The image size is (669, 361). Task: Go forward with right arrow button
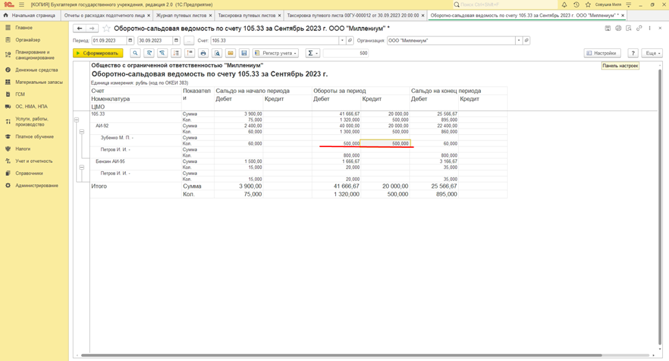(92, 28)
